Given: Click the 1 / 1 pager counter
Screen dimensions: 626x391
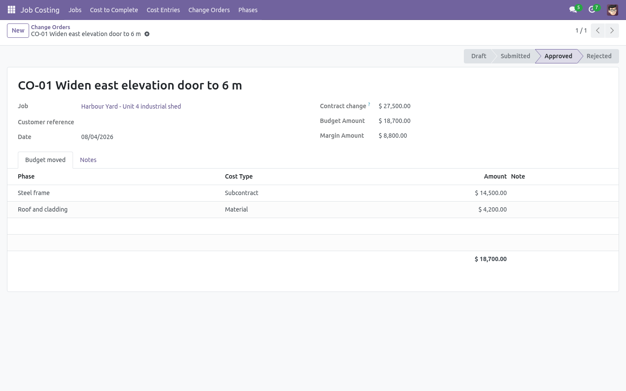Looking at the screenshot, I should point(581,30).
